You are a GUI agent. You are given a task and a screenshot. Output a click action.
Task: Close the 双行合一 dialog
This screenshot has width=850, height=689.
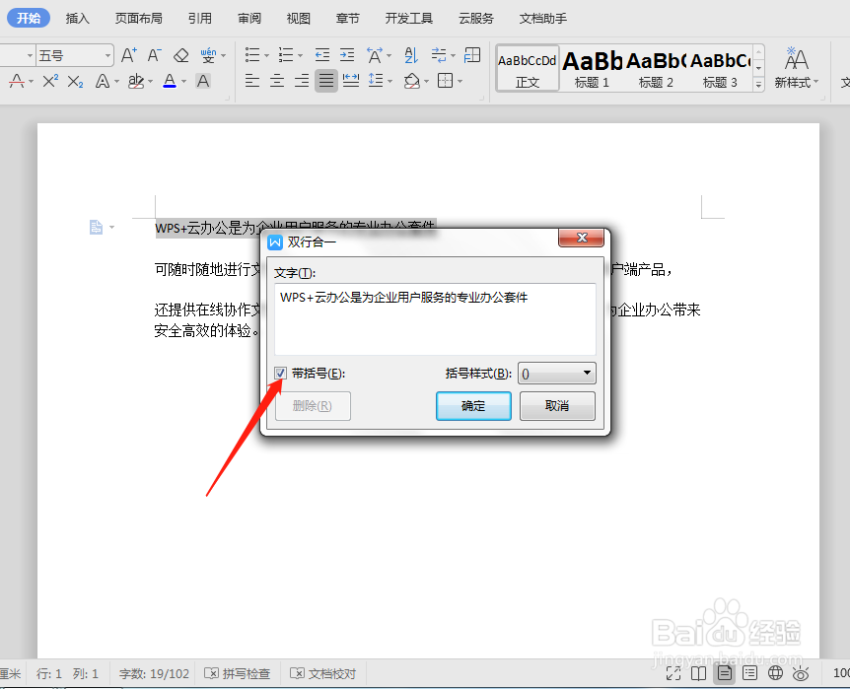tap(581, 238)
